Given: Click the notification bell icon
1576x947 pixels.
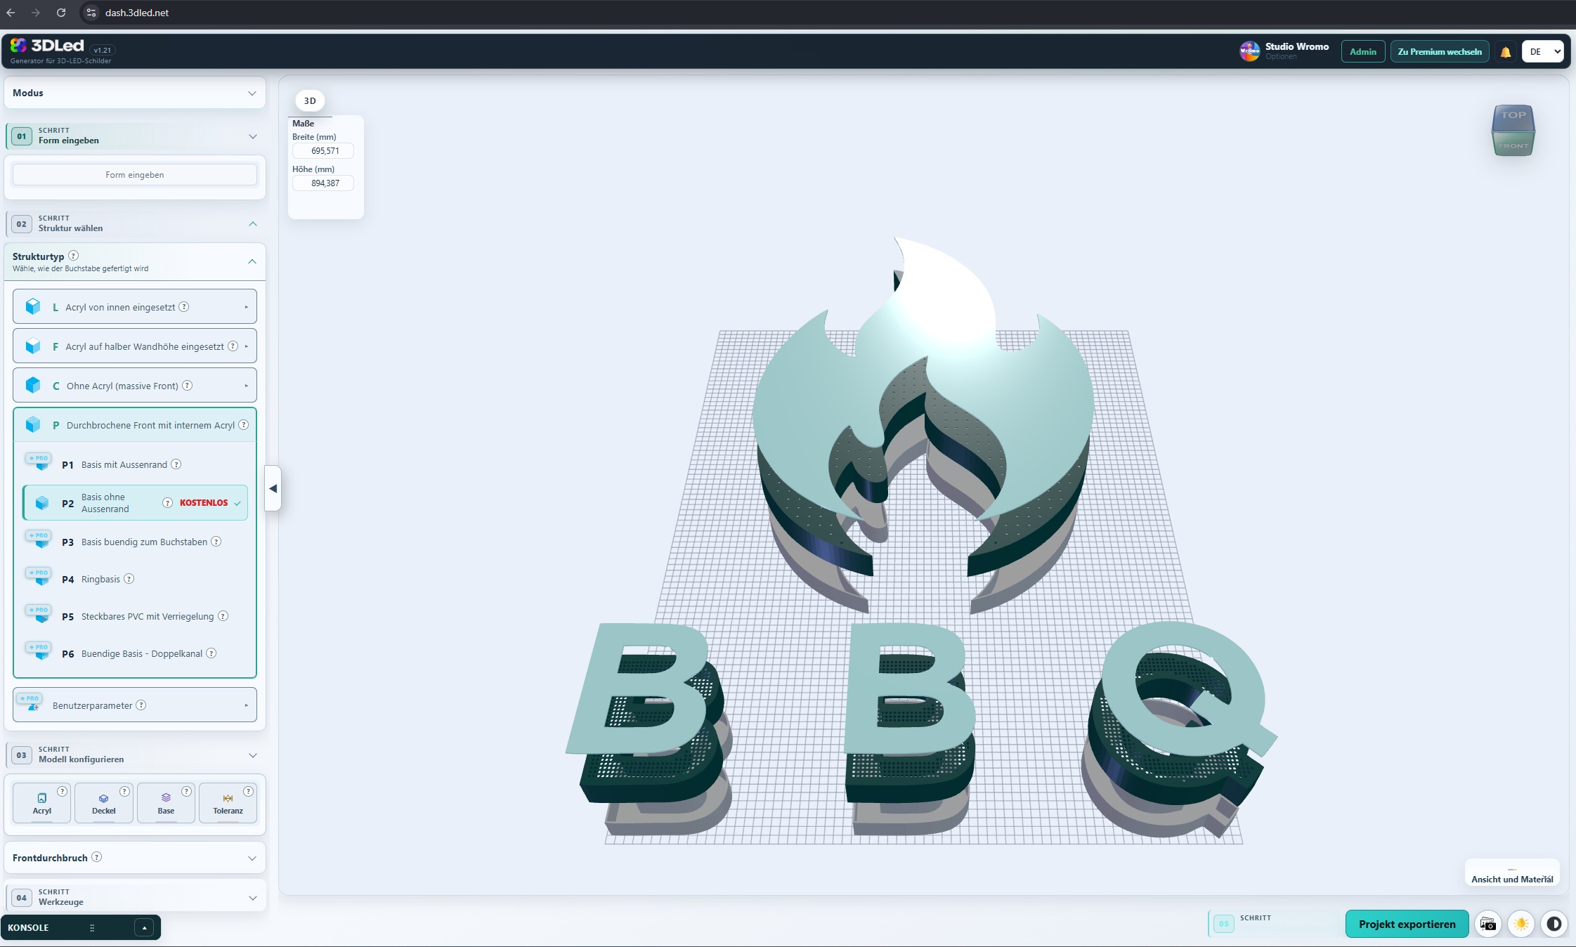Looking at the screenshot, I should pyautogui.click(x=1505, y=52).
